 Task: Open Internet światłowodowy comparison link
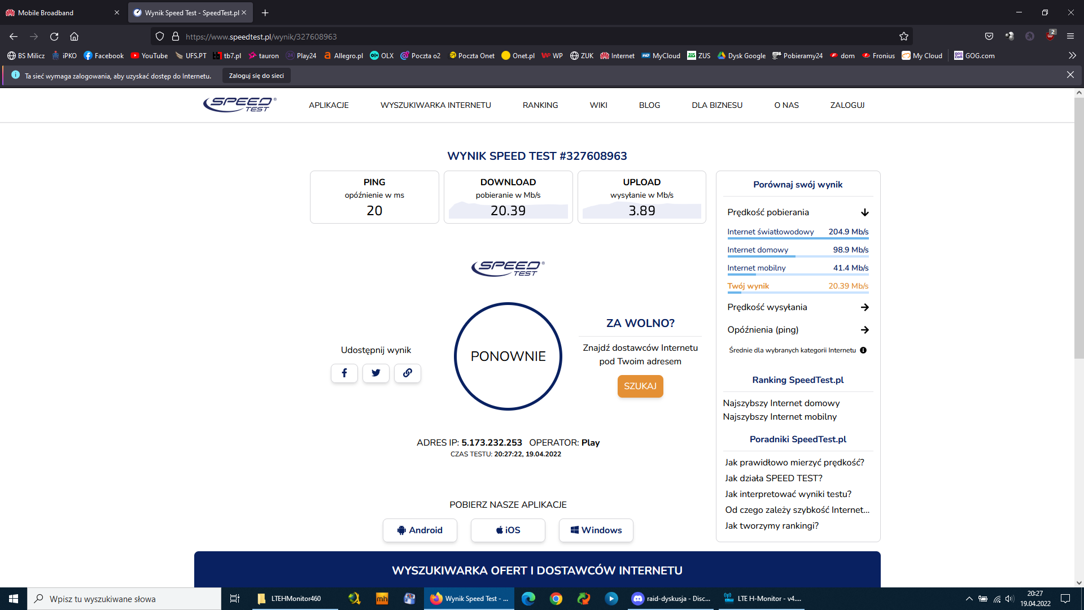(771, 232)
